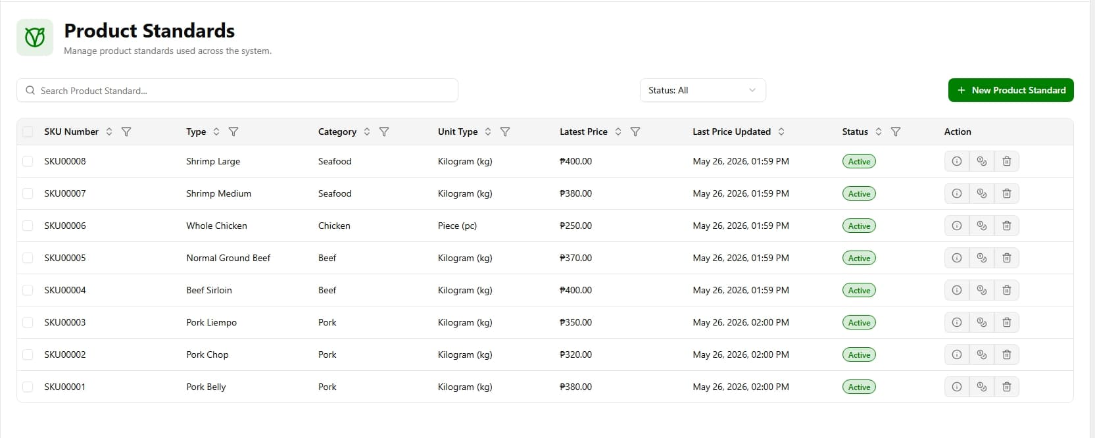
Task: Open info details for SKU00004 Beef Sirloin
Action: [x=957, y=290]
